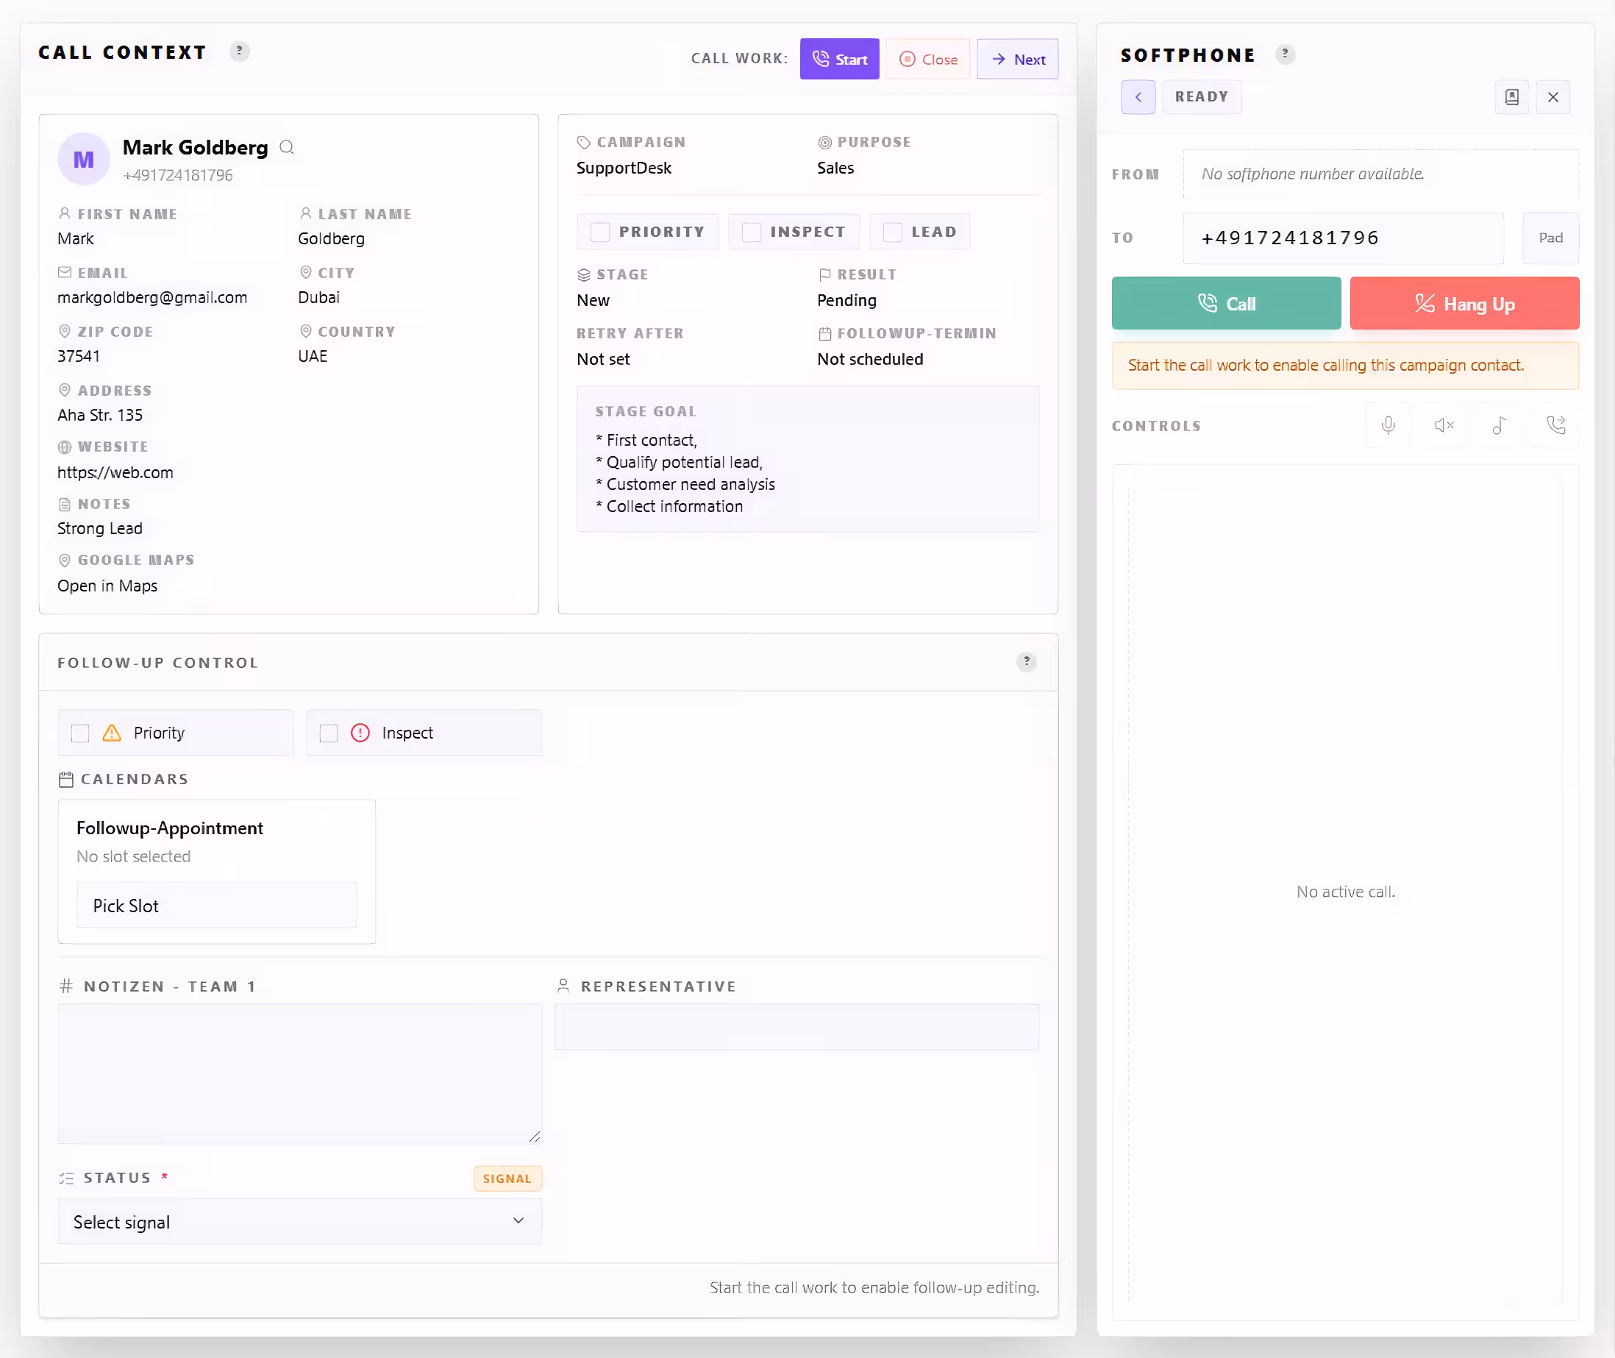Open the softphone contacts book icon

(1512, 97)
